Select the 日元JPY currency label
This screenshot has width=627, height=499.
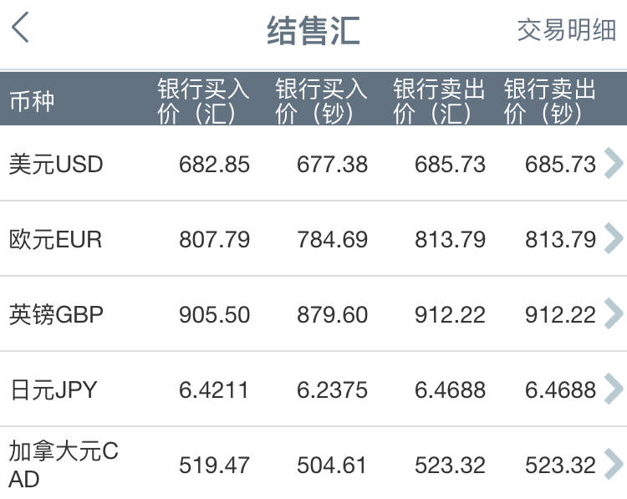tap(53, 390)
